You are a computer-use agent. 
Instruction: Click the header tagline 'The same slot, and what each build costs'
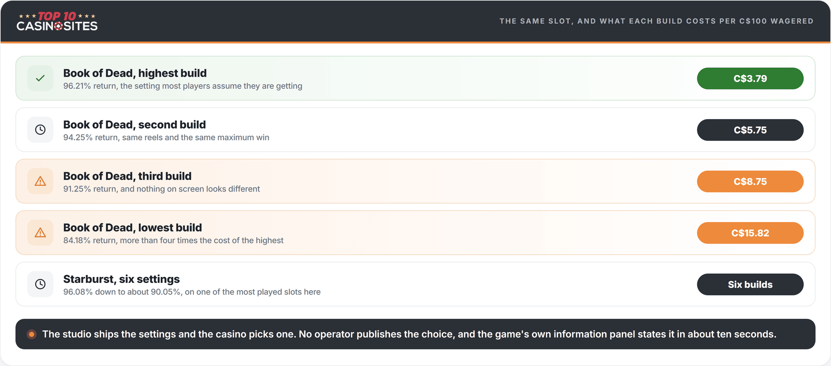pos(656,21)
